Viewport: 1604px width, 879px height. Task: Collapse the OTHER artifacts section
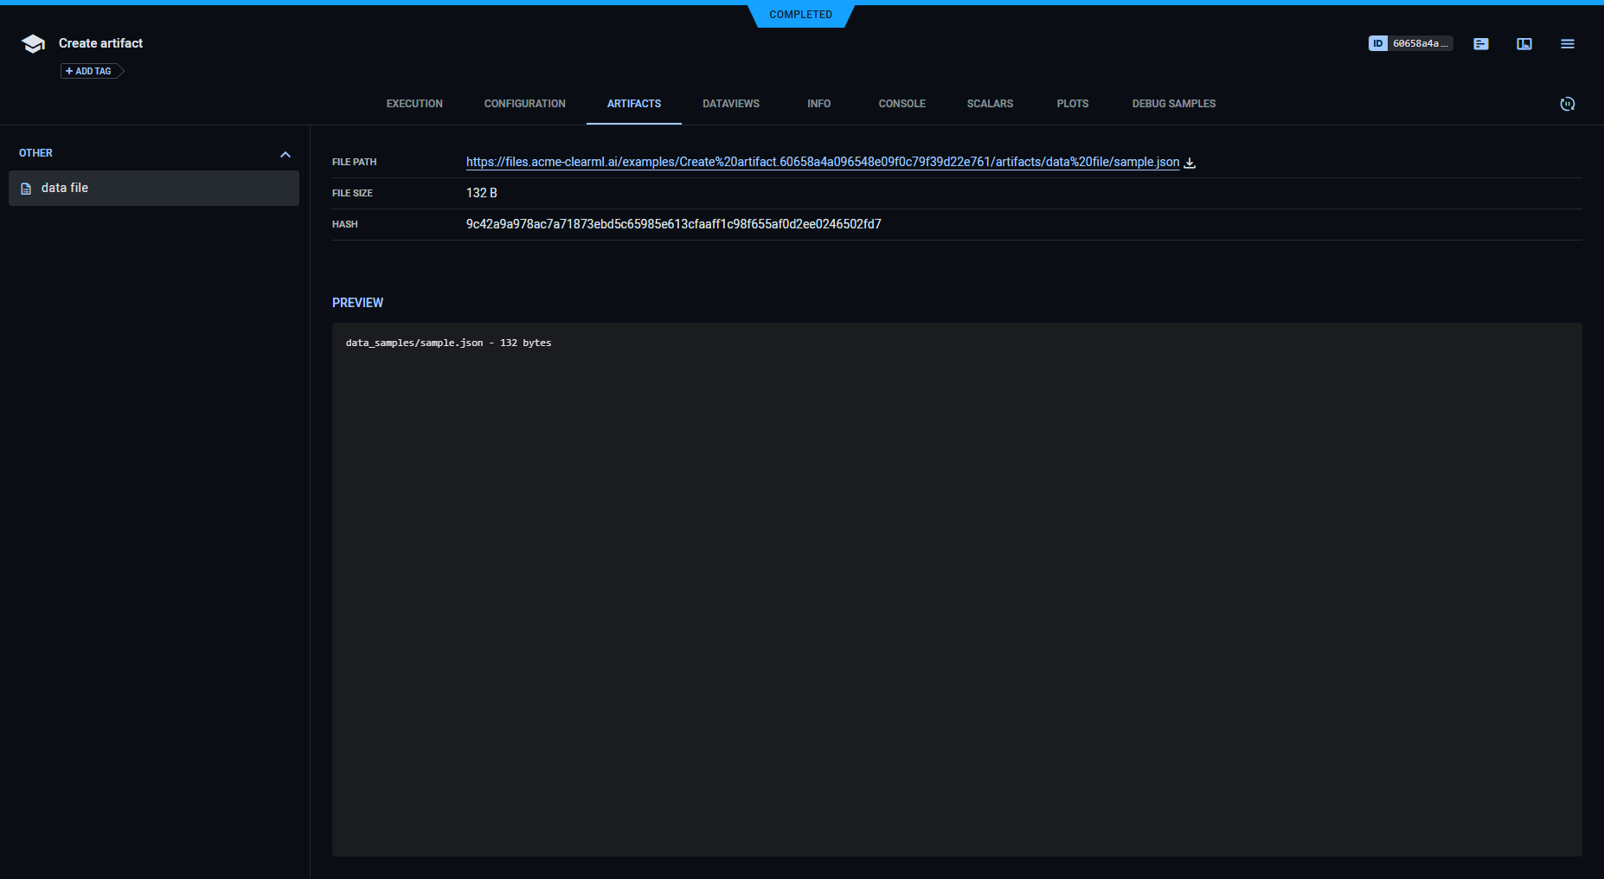tap(286, 154)
